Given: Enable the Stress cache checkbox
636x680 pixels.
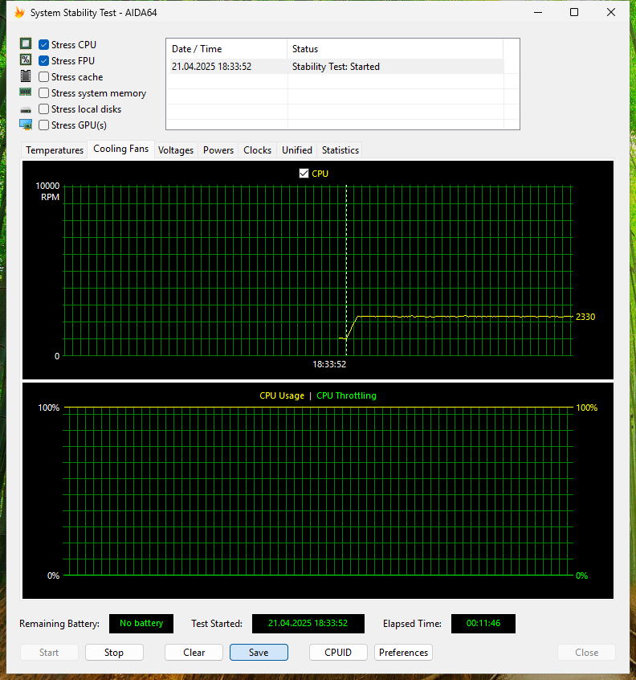Looking at the screenshot, I should [x=43, y=76].
